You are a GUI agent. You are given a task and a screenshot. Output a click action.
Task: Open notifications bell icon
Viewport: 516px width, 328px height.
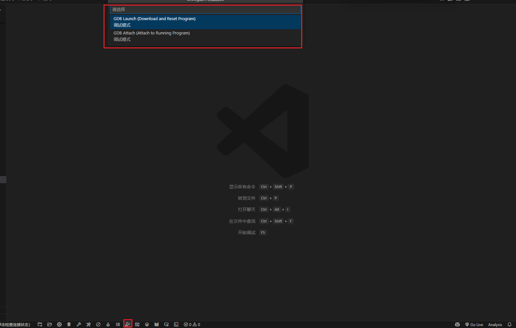click(510, 324)
